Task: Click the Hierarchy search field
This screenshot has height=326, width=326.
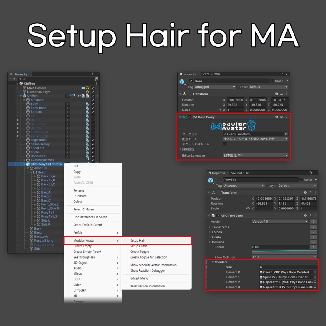Action: (x=56, y=79)
